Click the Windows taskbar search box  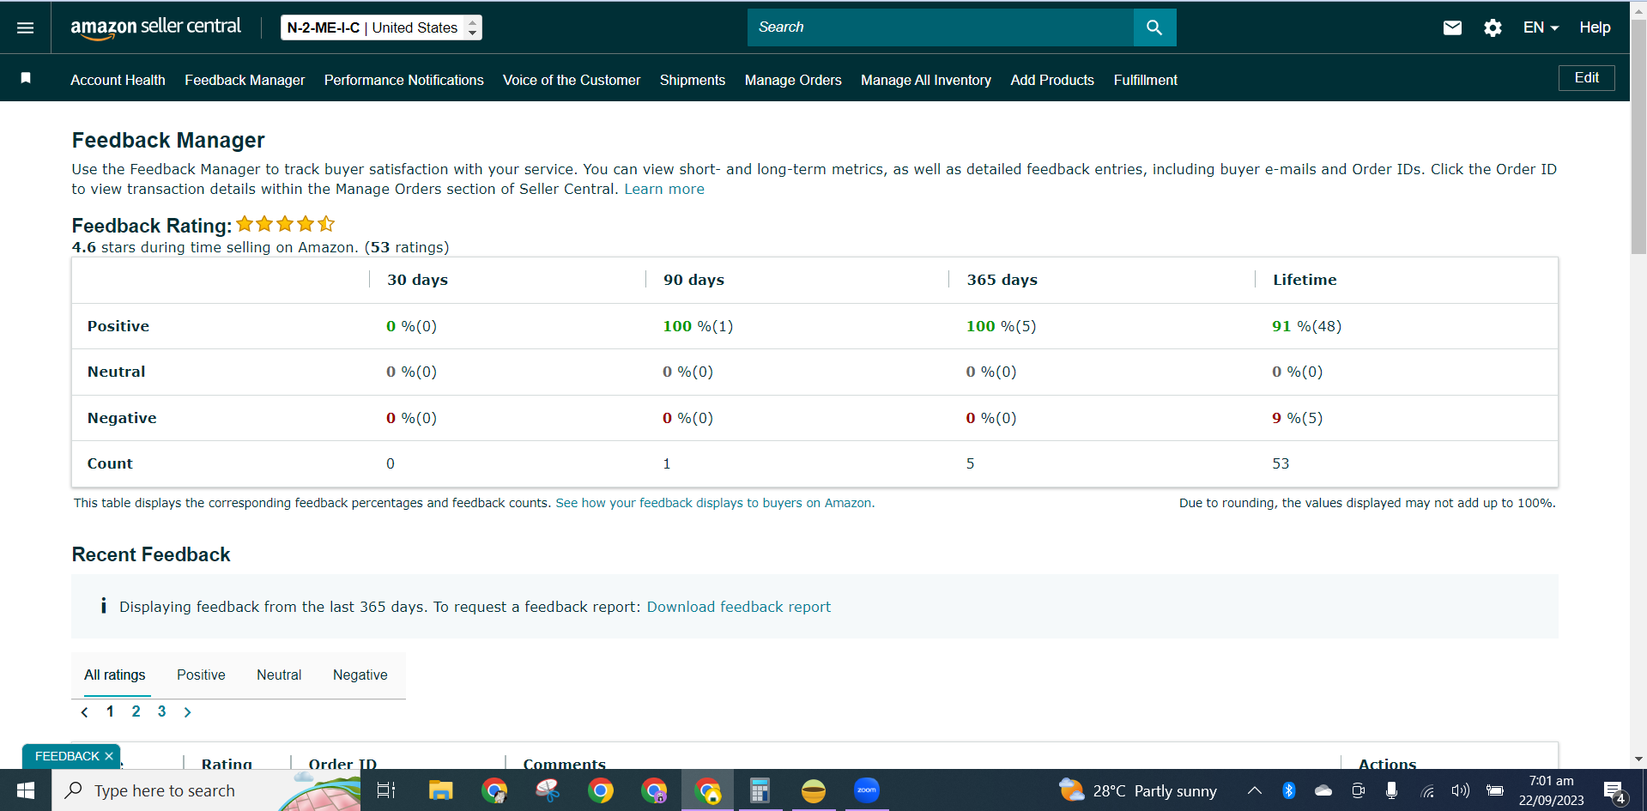(x=206, y=790)
